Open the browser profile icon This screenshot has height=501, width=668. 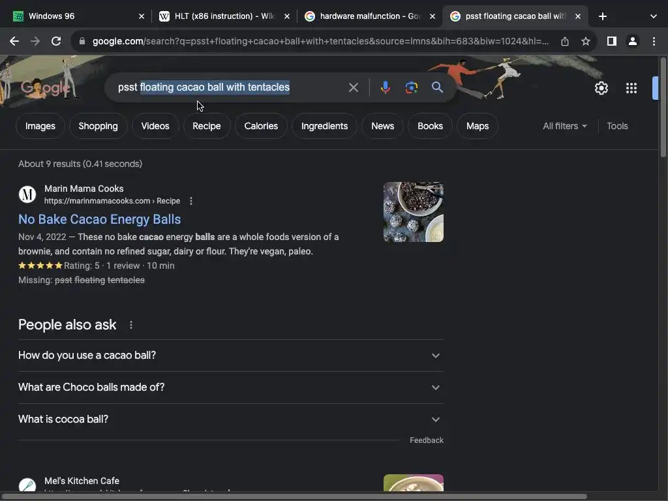(633, 41)
